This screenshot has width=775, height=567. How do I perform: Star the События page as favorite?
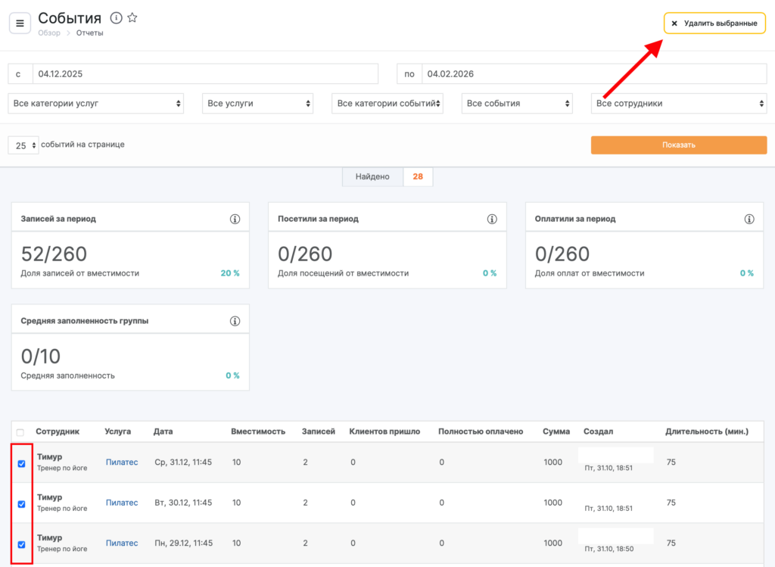click(132, 17)
